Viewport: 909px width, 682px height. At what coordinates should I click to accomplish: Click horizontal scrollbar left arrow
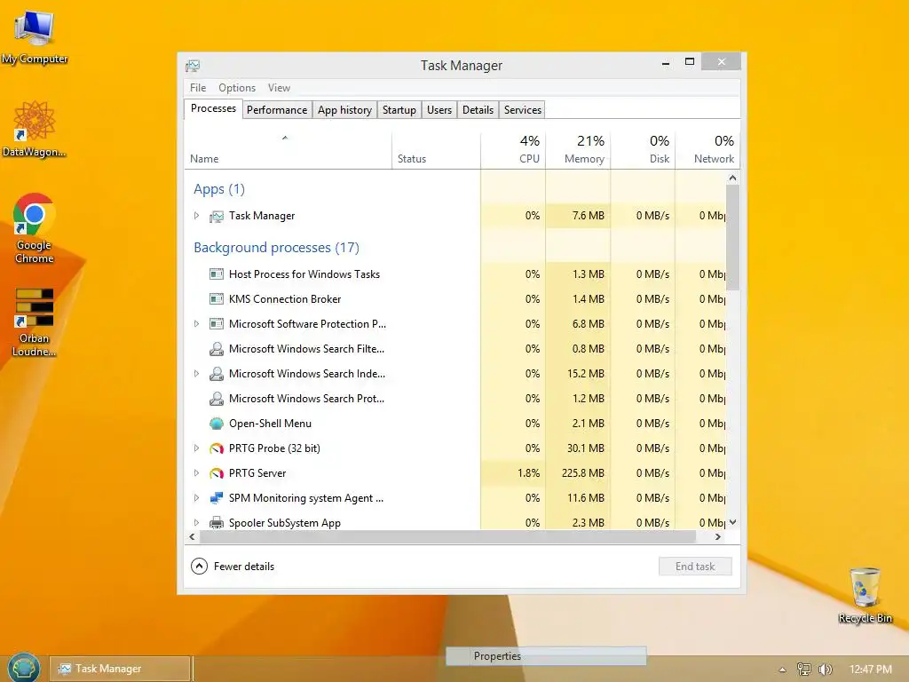193,537
